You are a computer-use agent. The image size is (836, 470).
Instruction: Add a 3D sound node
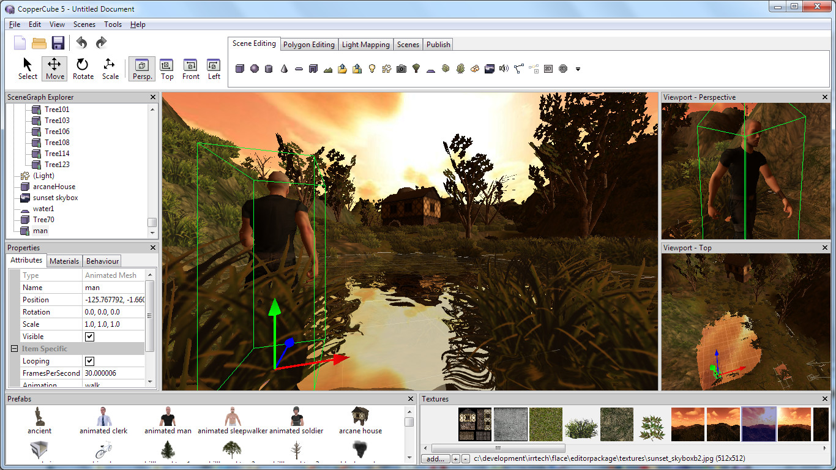[x=504, y=69]
